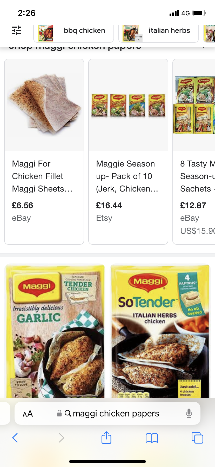Tap the microphone dictation icon
215x467 pixels.
pos(189,413)
